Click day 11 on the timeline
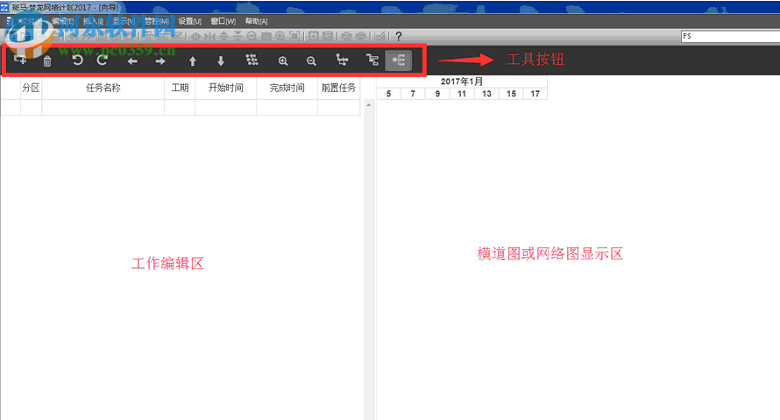The image size is (780, 420). [x=462, y=94]
